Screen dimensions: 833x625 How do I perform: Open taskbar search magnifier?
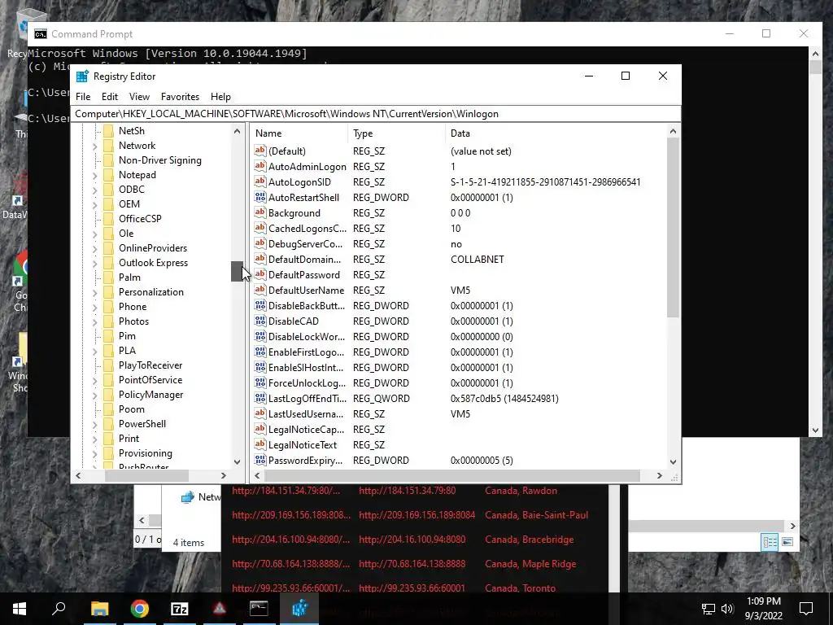59,608
